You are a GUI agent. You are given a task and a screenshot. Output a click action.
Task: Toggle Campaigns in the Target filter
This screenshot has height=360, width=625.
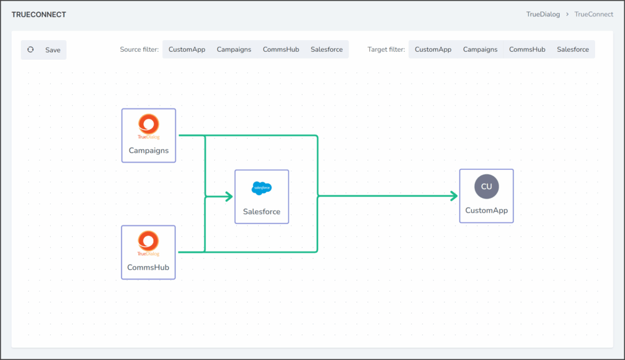(480, 49)
